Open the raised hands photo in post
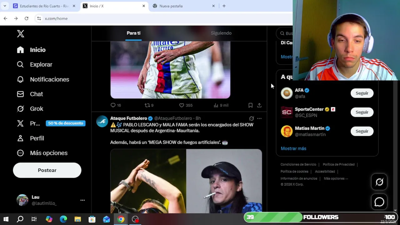 tap(148, 181)
